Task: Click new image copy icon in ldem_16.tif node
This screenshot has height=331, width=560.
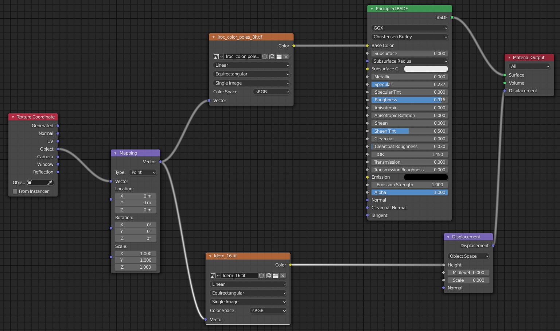Action: coord(268,276)
